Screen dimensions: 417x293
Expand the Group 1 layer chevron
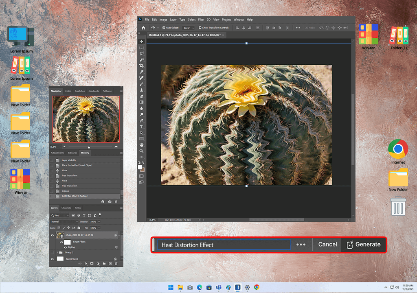[x=57, y=252]
